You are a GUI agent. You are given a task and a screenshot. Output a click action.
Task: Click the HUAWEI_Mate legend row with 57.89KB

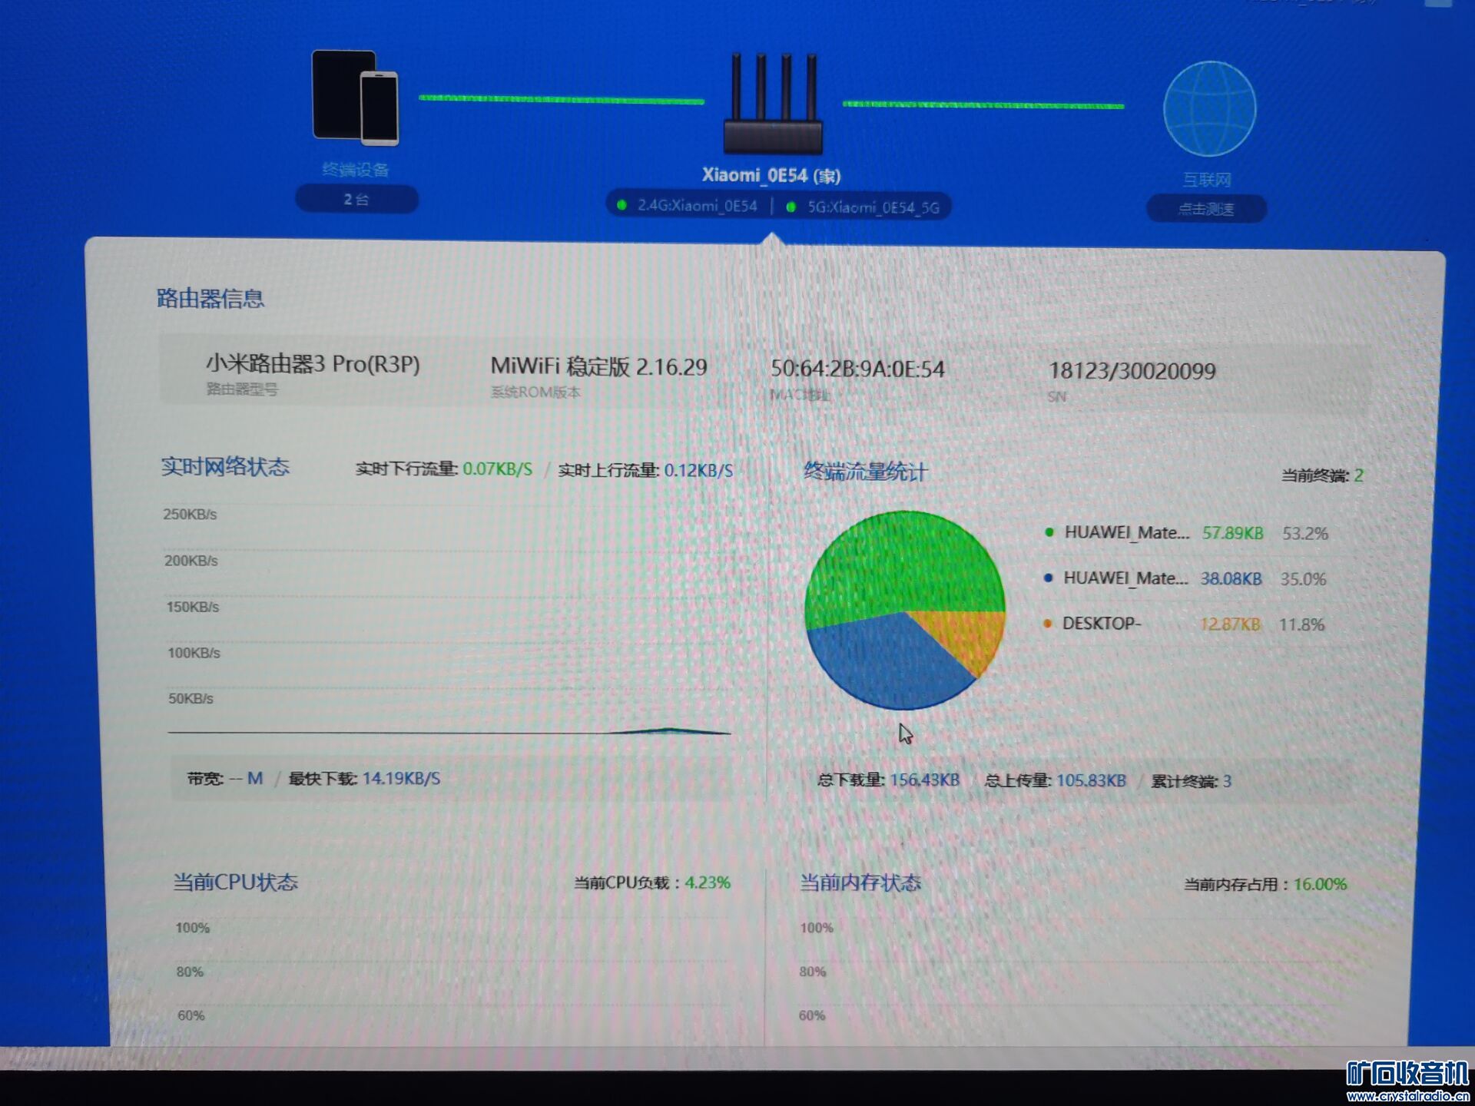coord(1186,533)
